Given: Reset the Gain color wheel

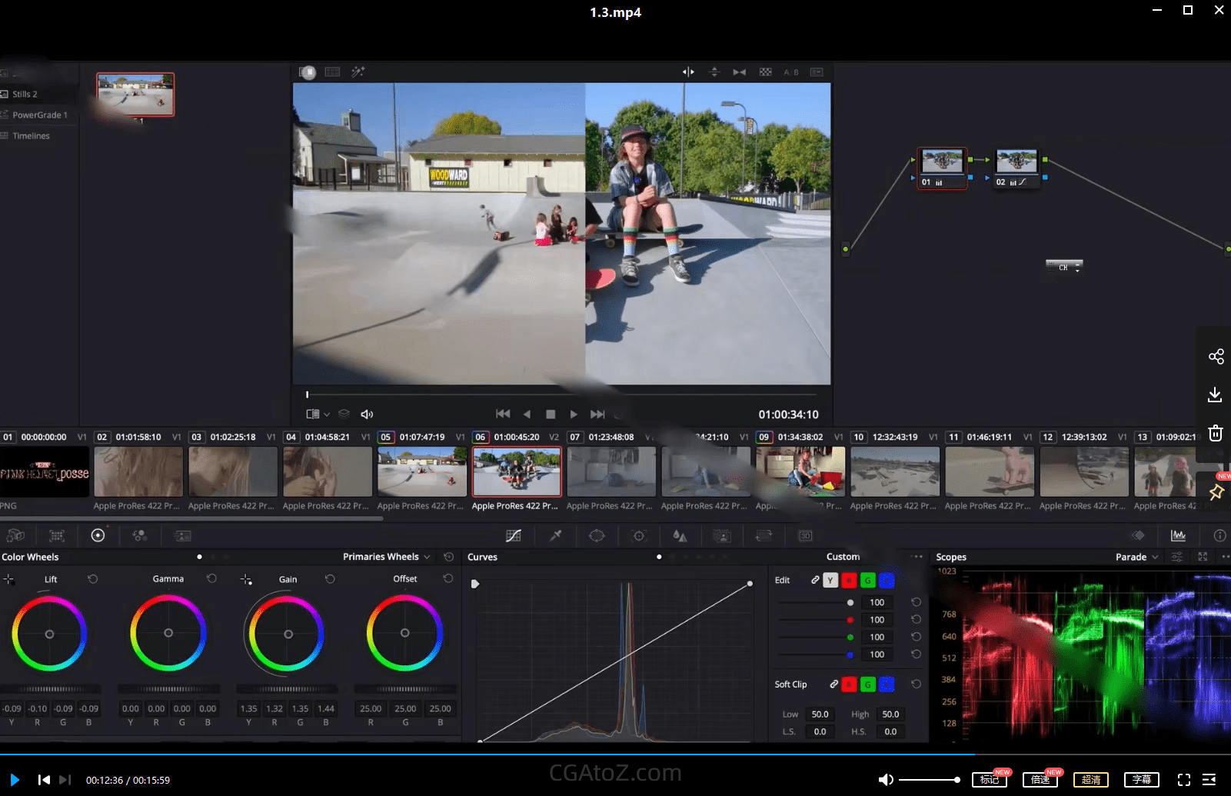Looking at the screenshot, I should [330, 579].
